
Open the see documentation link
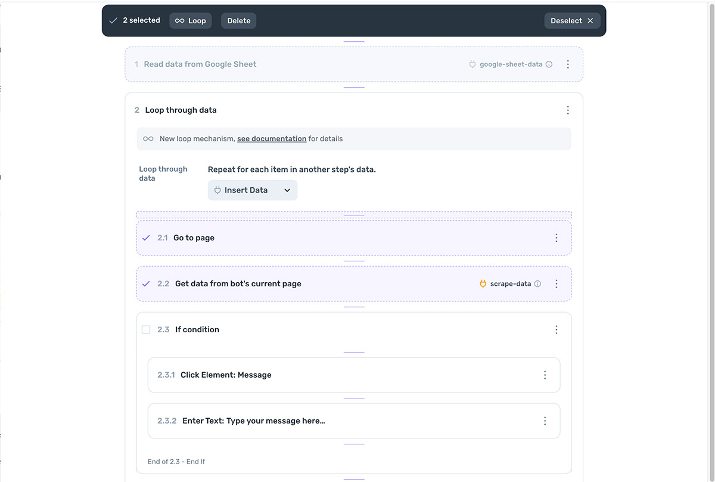272,139
